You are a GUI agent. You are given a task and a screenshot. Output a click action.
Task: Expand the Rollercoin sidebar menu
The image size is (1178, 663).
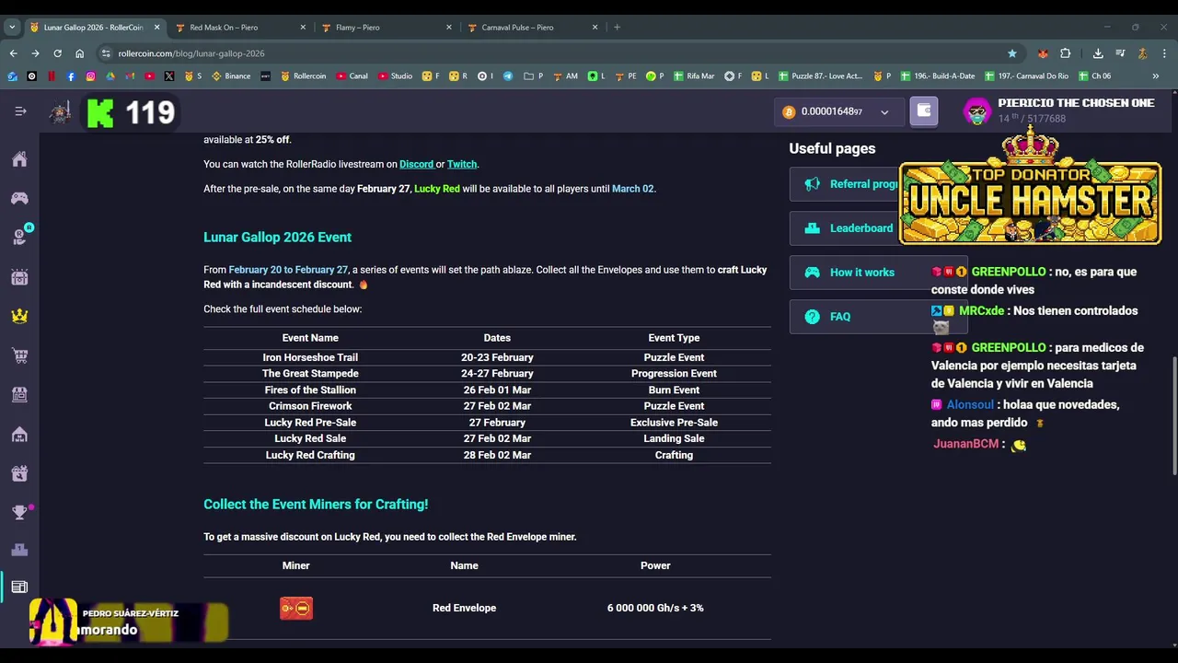(20, 111)
